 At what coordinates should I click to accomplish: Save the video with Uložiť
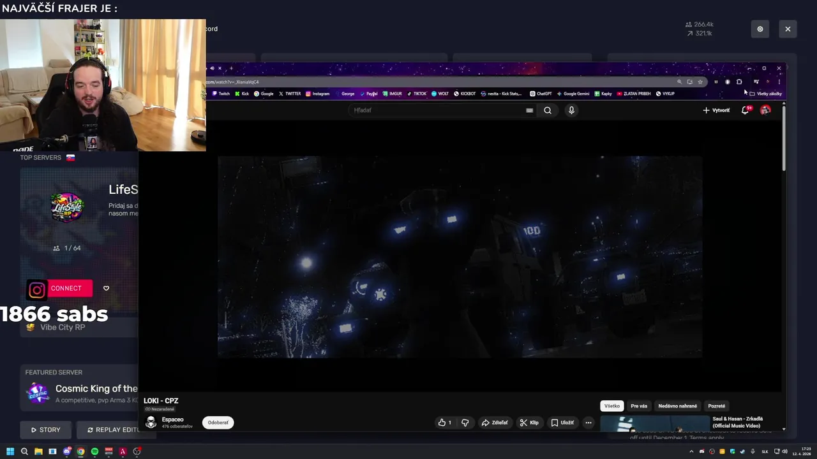click(562, 423)
